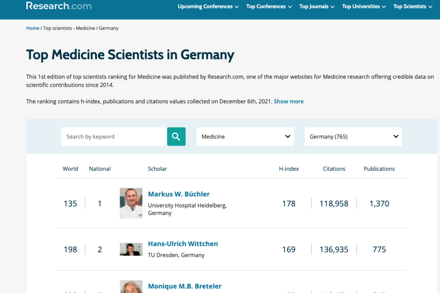Click H-index value 169
Image resolution: width=440 pixels, height=293 pixels.
(x=289, y=250)
